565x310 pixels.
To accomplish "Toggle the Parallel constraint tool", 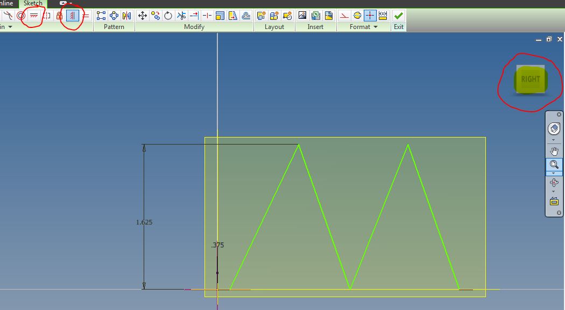I will point(33,16).
